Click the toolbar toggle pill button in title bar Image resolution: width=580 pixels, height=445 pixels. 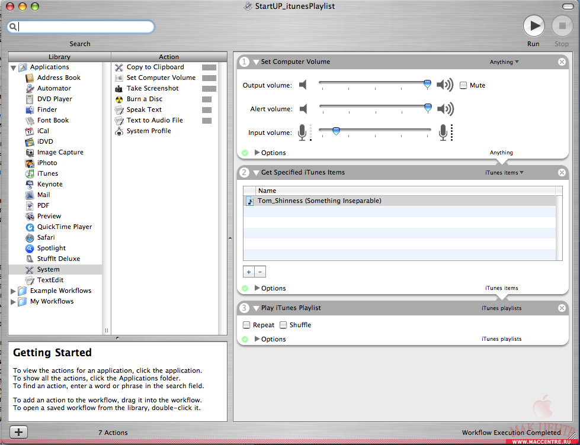click(x=568, y=7)
